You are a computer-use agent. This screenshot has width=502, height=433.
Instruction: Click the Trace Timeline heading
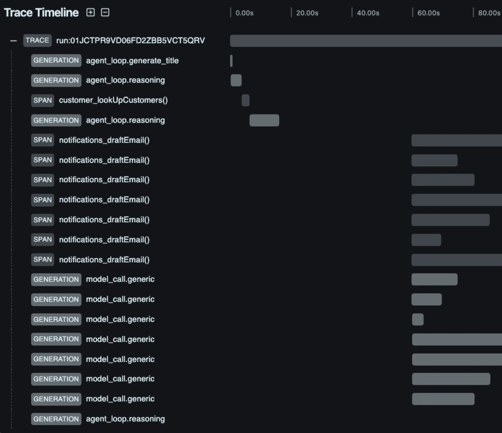[41, 12]
